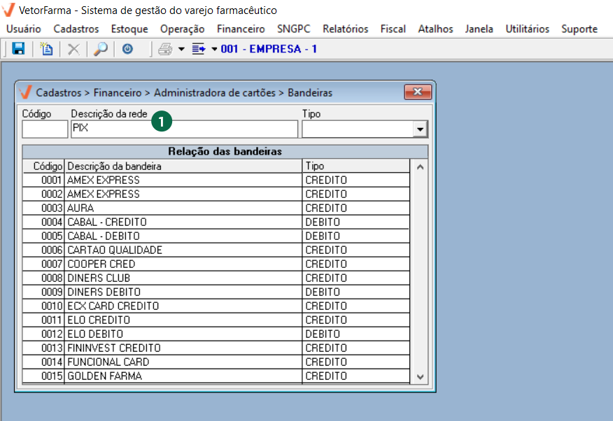Open the Fiscal menu
Image resolution: width=613 pixels, height=421 pixels.
(393, 29)
